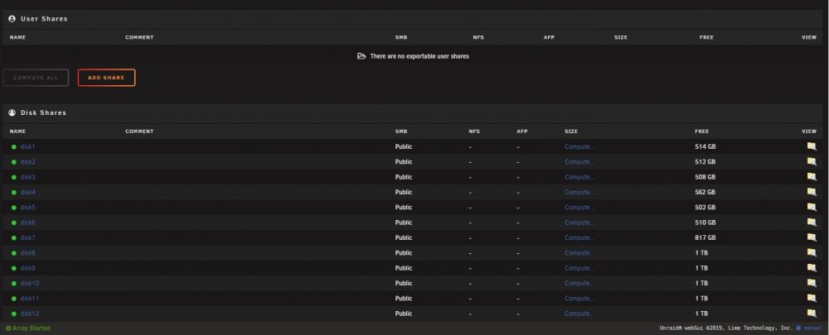The image size is (829, 335).
Task: Open disk2 share settings link
Action: [27, 162]
